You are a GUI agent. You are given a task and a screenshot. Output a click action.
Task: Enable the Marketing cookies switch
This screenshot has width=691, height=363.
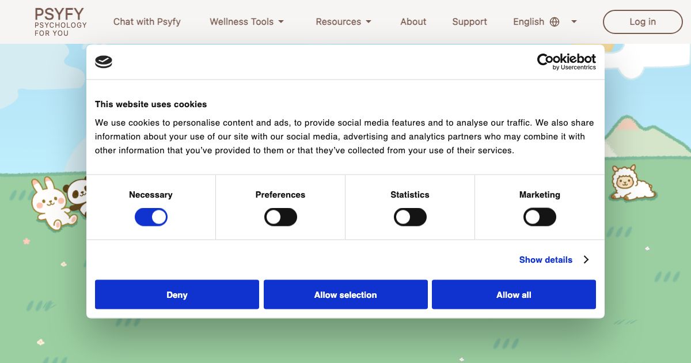coord(540,217)
